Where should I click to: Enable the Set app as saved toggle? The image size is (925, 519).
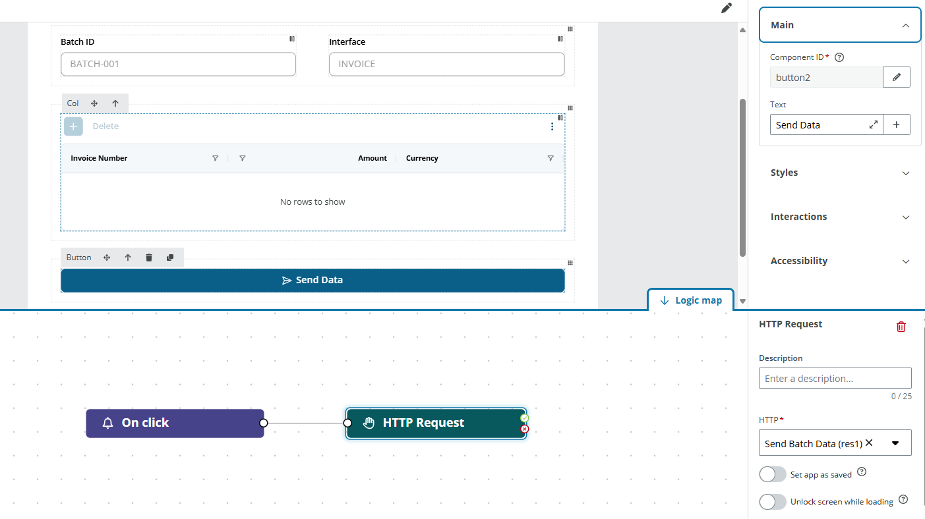pos(772,474)
